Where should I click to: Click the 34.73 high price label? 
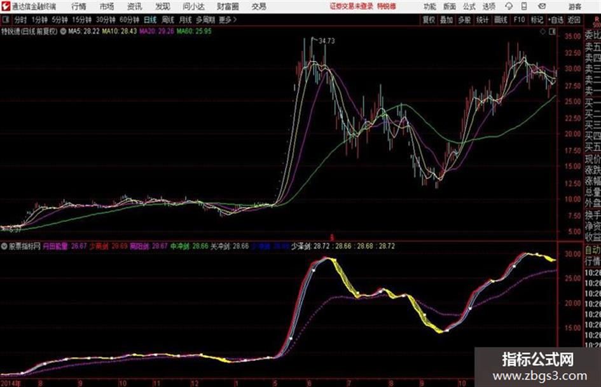[x=326, y=41]
